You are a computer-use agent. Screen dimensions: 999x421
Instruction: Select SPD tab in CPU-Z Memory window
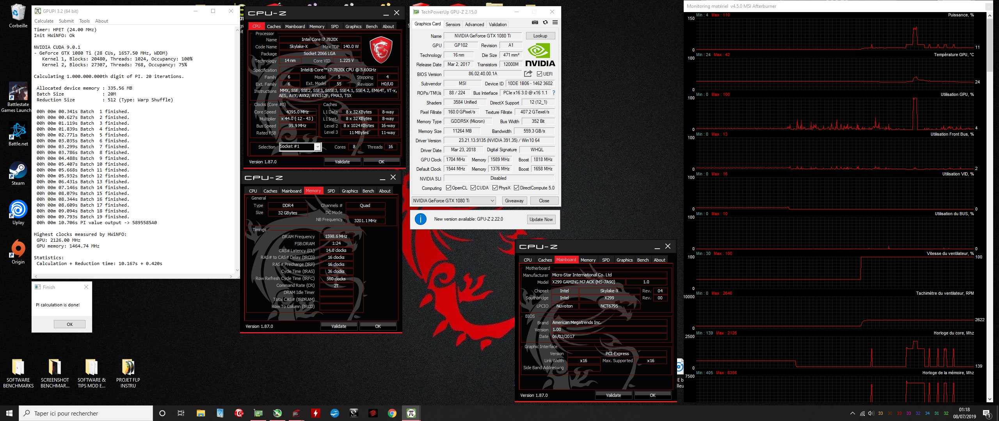coord(331,191)
